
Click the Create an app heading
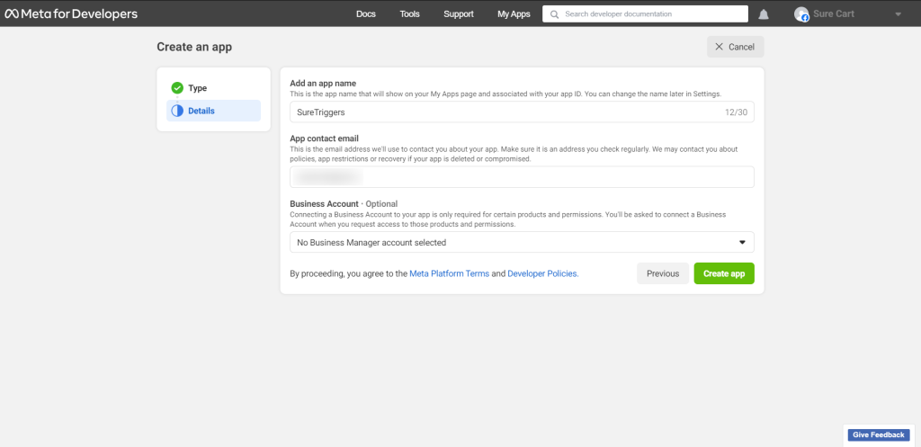coord(194,47)
